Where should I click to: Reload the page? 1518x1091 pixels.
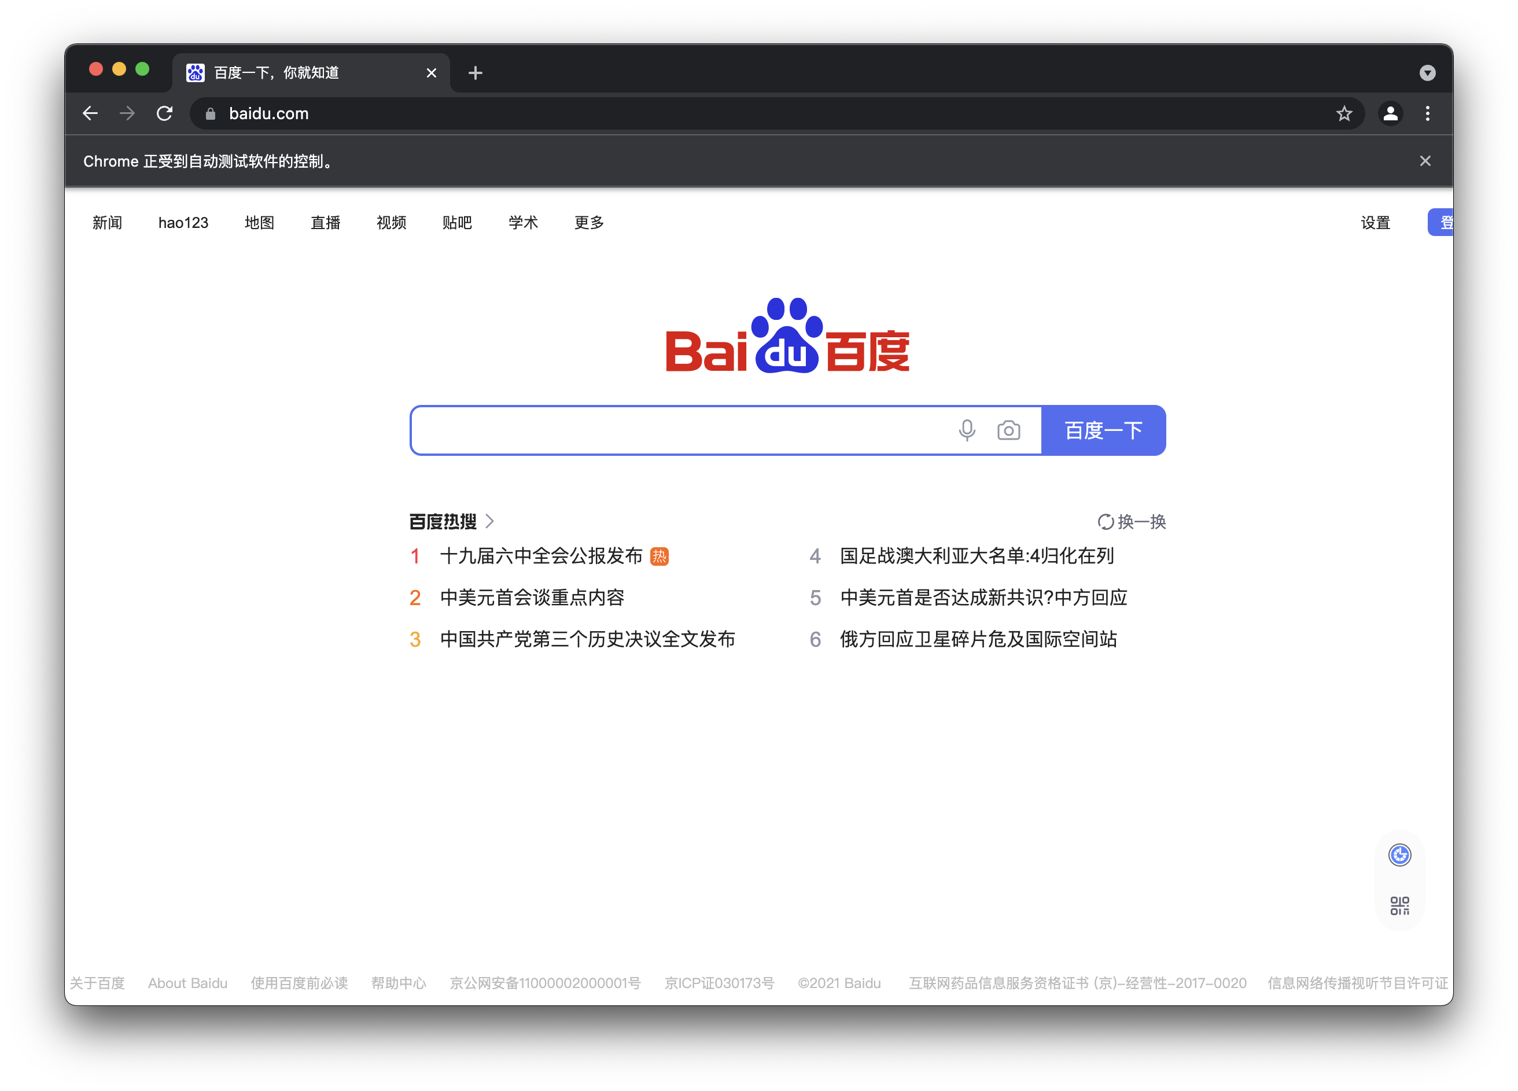(x=164, y=113)
